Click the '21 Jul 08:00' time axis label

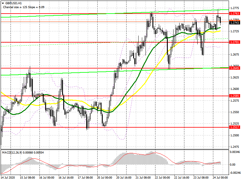tap(143, 177)
